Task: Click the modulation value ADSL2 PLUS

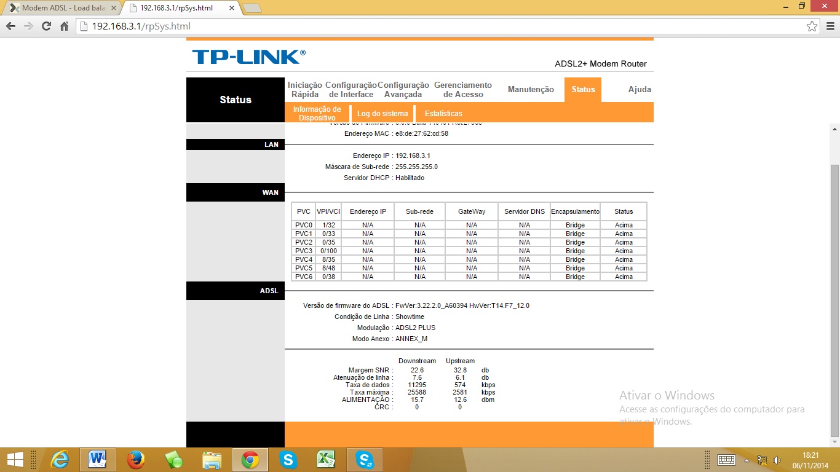Action: 415,328
